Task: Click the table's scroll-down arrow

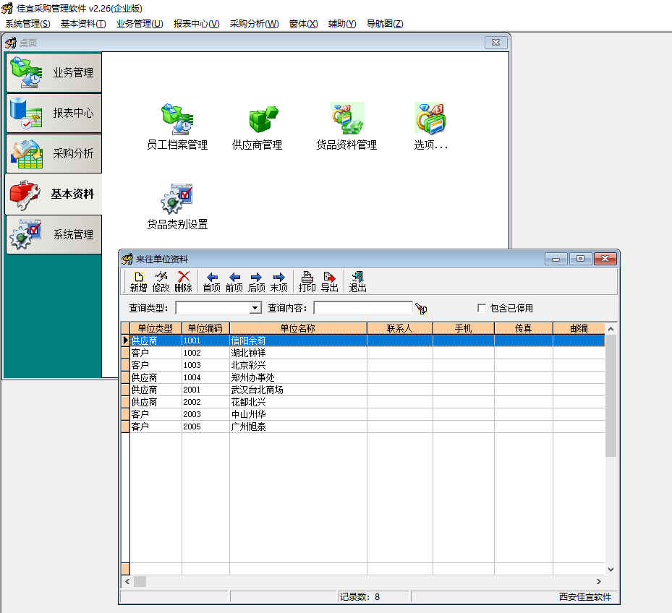Action: point(611,570)
